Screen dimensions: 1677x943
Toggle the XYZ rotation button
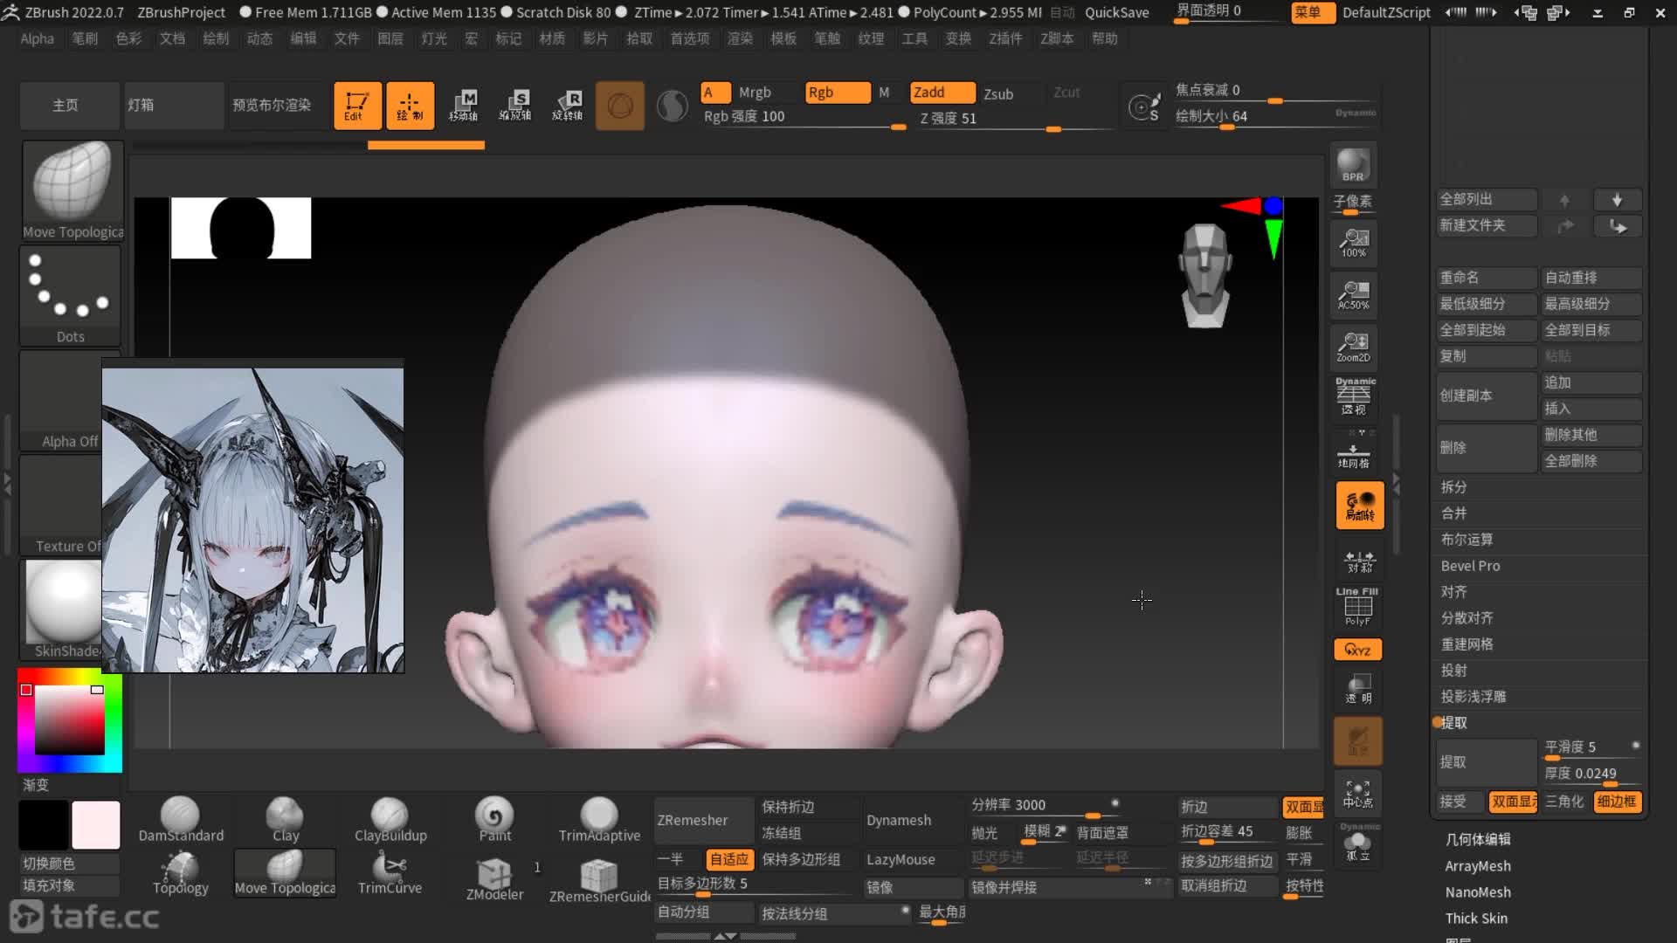click(x=1357, y=650)
